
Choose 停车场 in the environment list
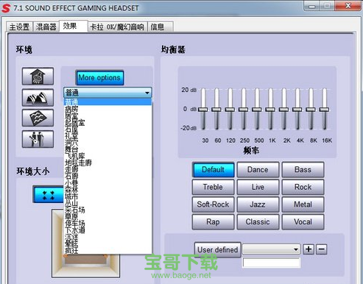108,223
